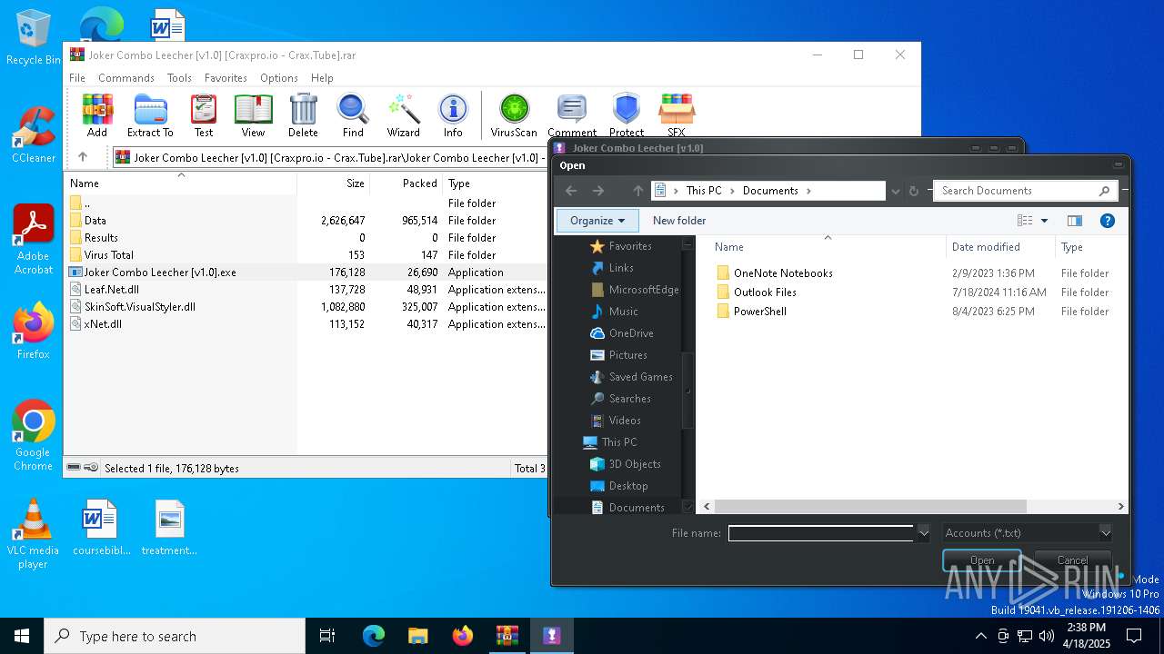This screenshot has width=1164, height=654.
Task: Open Microsoft Edge from the taskbar
Action: coord(374,636)
